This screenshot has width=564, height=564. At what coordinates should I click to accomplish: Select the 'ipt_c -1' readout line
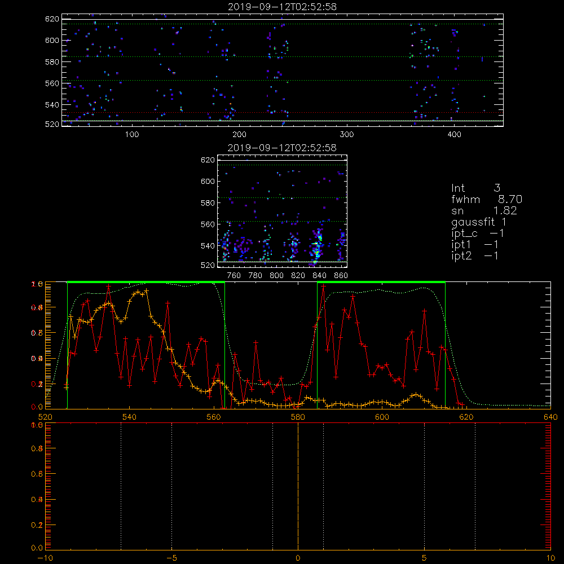pos(478,233)
